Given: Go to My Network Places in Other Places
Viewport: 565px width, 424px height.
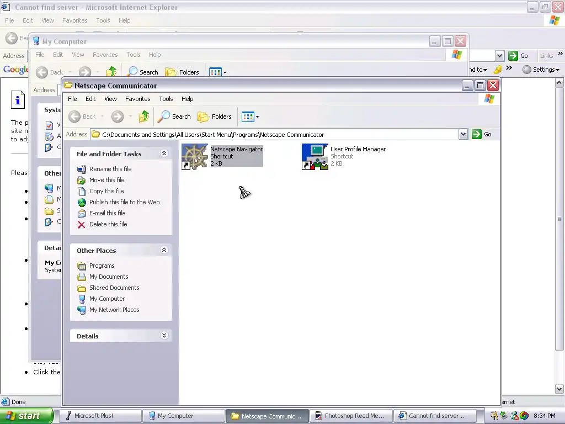Looking at the screenshot, I should [x=114, y=310].
